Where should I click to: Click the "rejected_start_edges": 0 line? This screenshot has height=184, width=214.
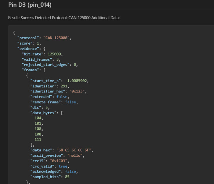pyautogui.click(x=50, y=65)
